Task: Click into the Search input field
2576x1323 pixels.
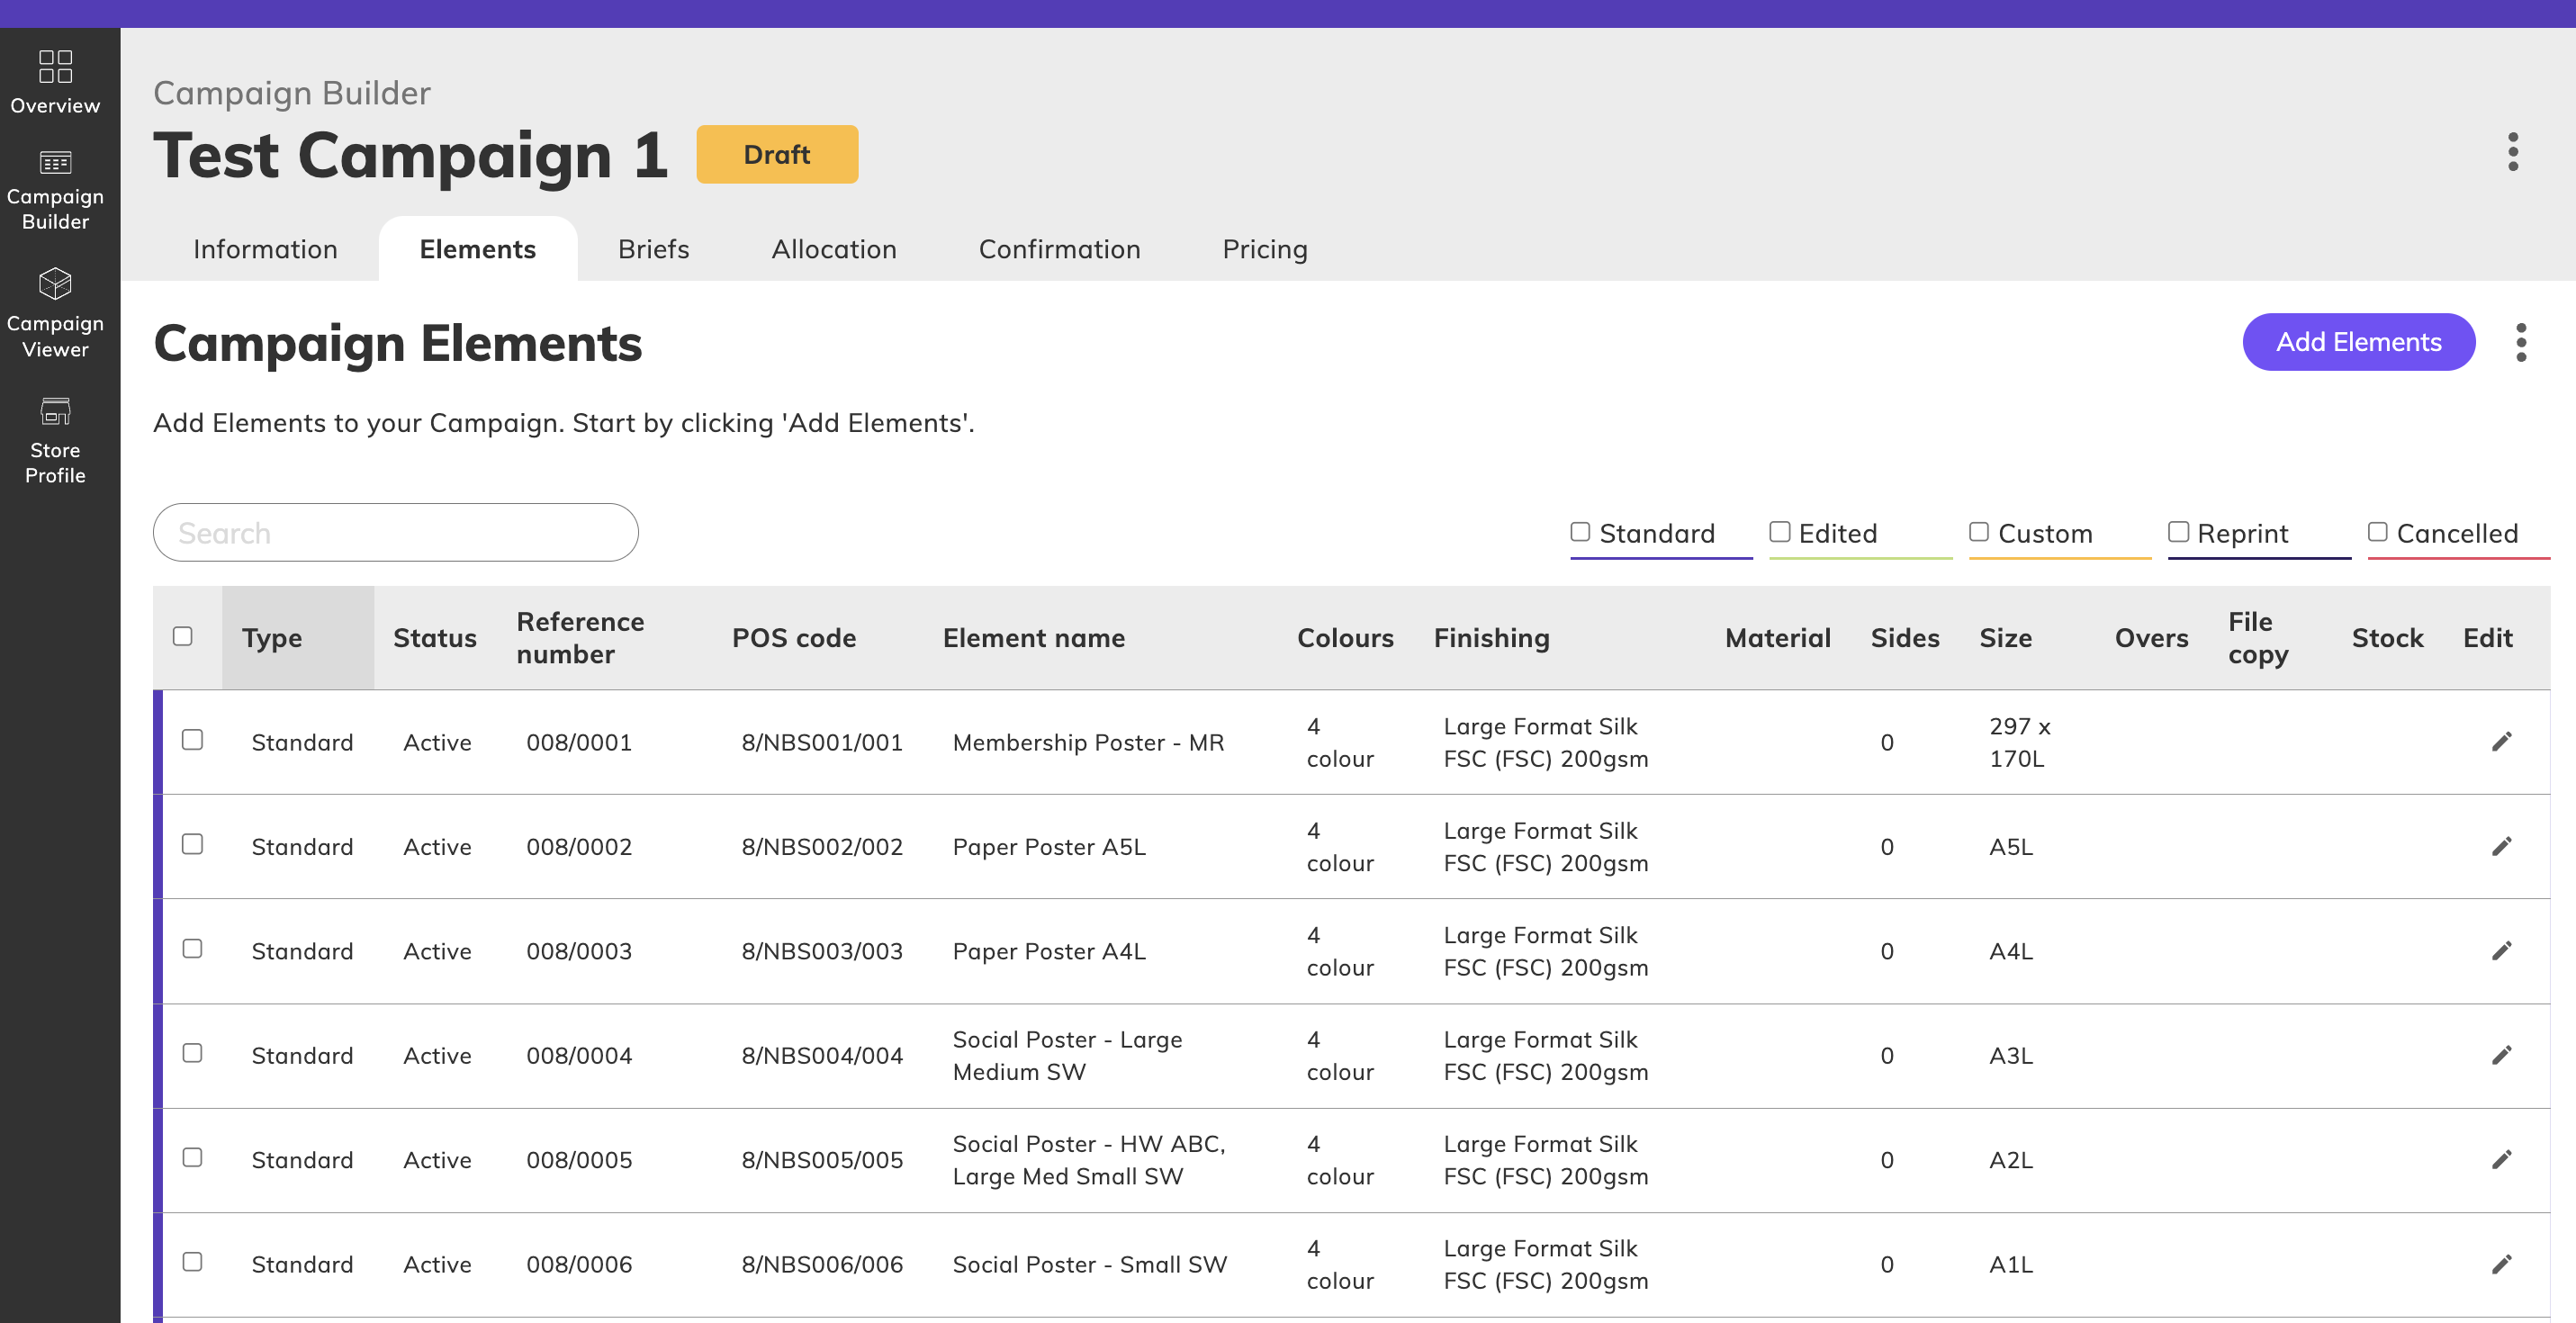Action: point(395,533)
